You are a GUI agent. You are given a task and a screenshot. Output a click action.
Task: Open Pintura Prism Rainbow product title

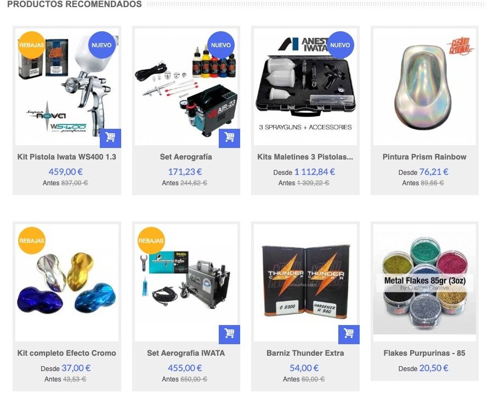(x=424, y=157)
